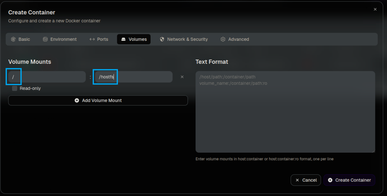The image size is (387, 196).
Task: Click the Read-only label text
Action: coord(30,88)
